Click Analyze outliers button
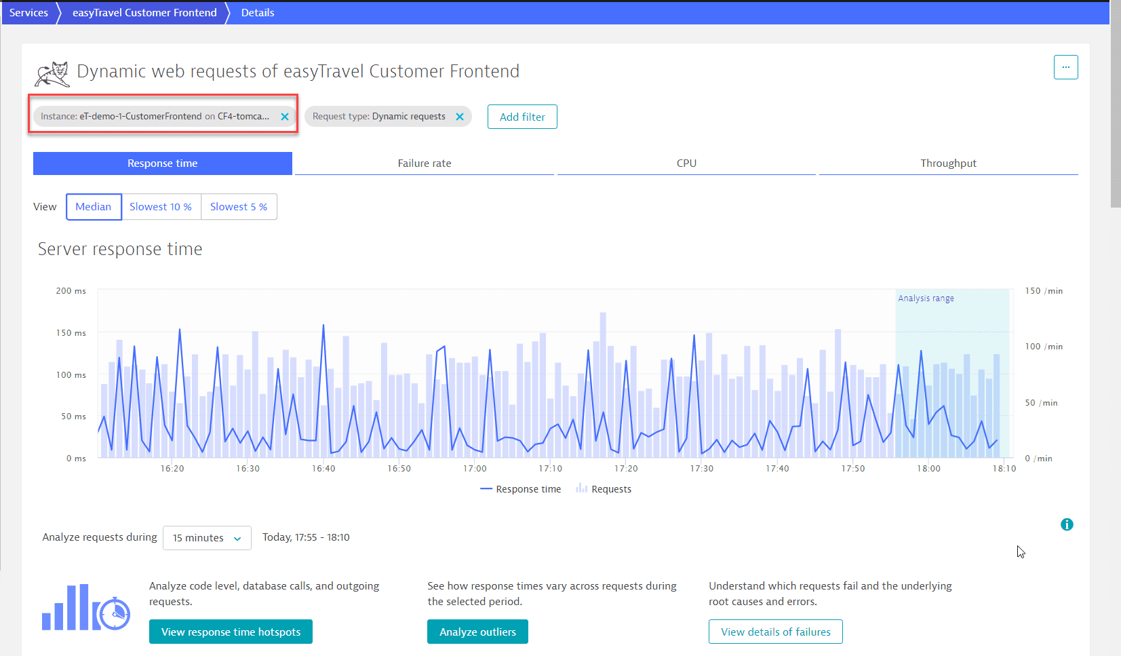The image size is (1121, 656). (x=477, y=632)
